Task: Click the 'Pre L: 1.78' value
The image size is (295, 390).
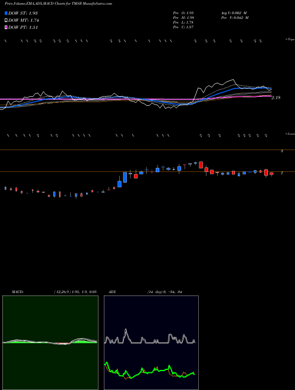Action: point(183,22)
